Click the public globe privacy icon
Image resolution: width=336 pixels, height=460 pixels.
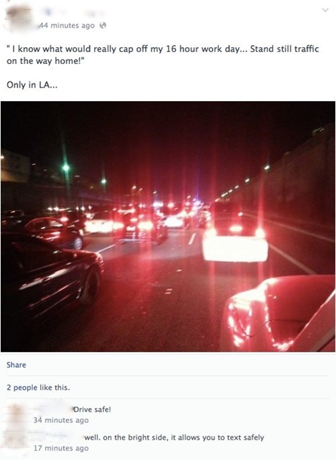[x=103, y=26]
